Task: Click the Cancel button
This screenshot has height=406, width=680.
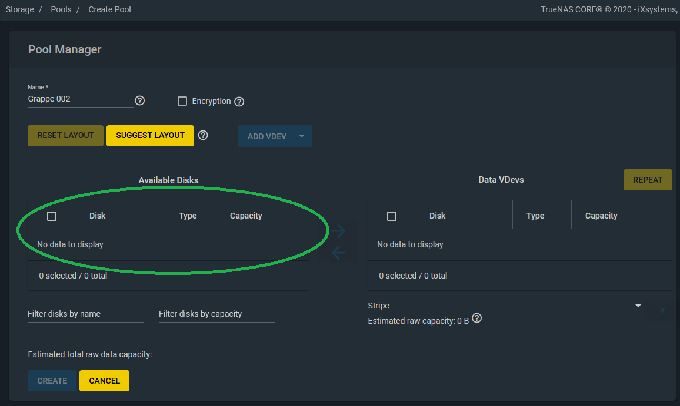Action: click(x=105, y=380)
